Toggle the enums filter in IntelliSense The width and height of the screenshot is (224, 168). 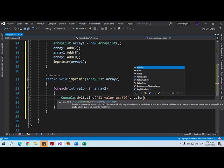(159, 93)
